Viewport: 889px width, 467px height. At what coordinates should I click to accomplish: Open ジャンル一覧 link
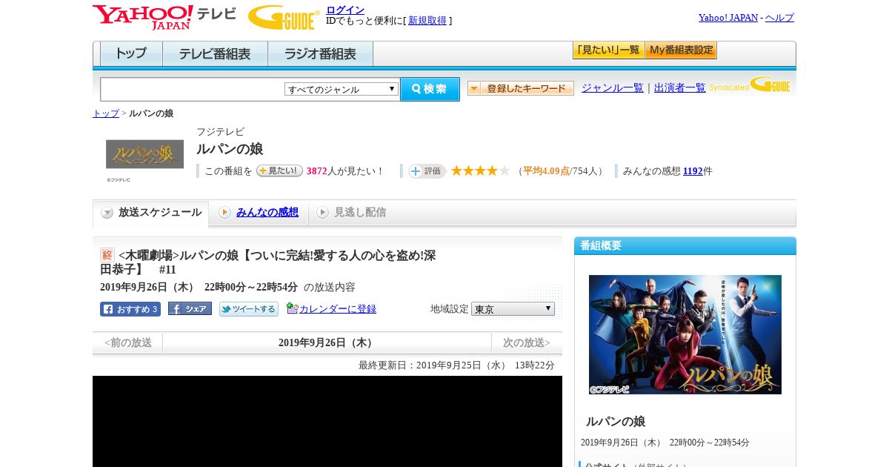tap(613, 87)
